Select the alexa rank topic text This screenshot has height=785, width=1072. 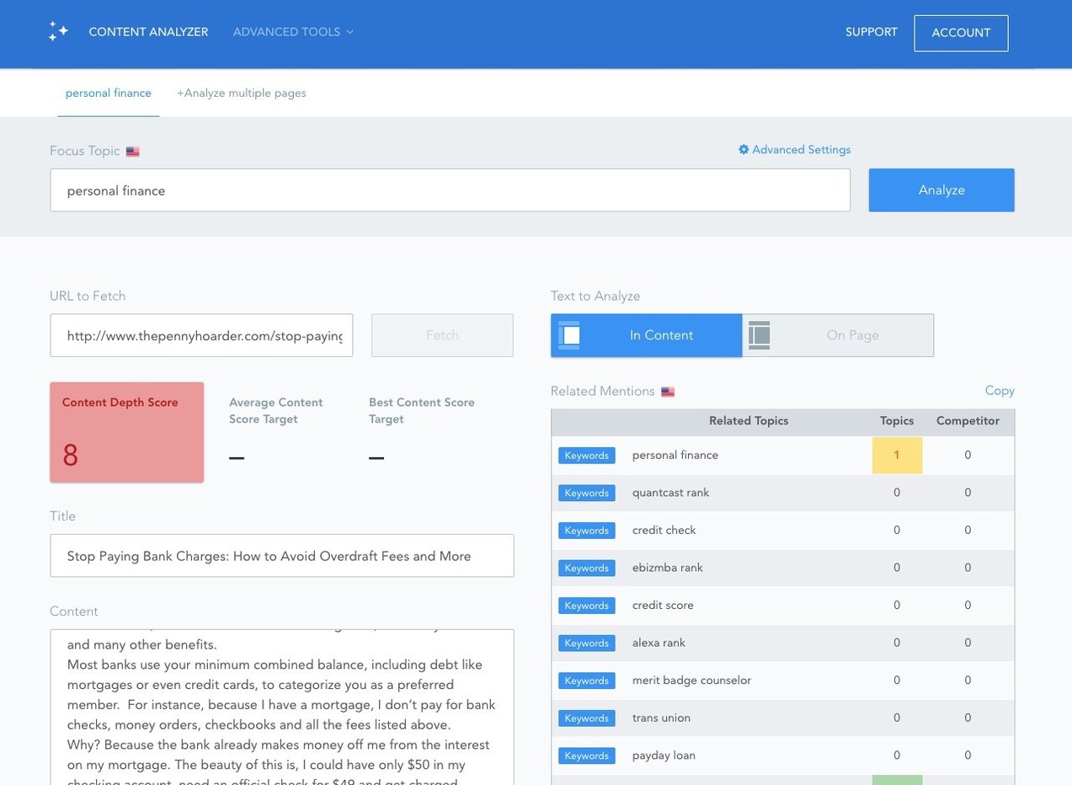click(659, 643)
